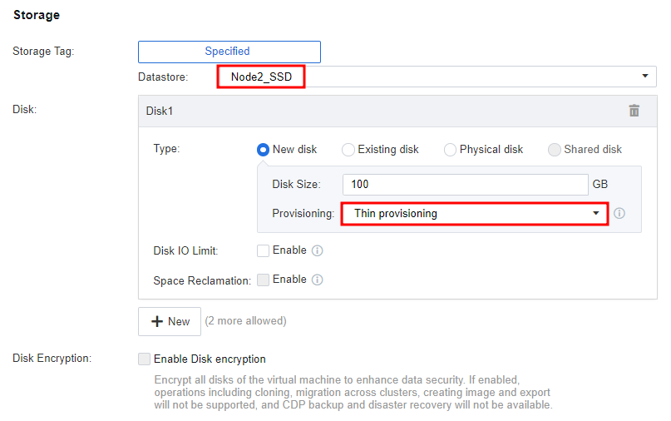Open the Thin provisioning dropdown
Image resolution: width=671 pixels, height=421 pixels.
click(x=475, y=213)
